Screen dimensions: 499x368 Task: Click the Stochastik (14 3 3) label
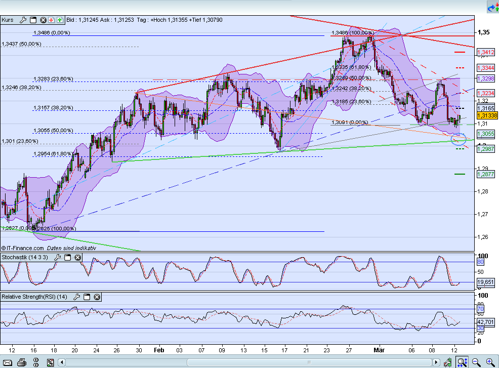coord(25,257)
